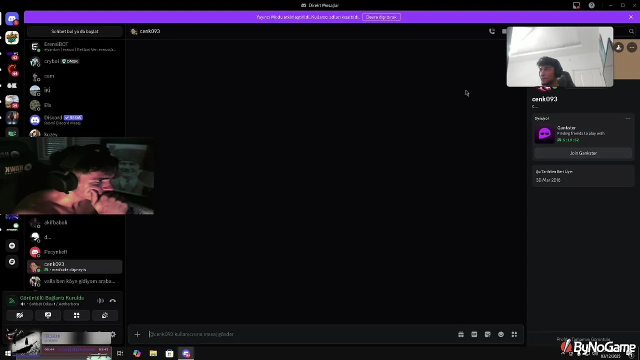Open conversation with akifbaboli
This screenshot has height=360, width=640.
[74, 222]
